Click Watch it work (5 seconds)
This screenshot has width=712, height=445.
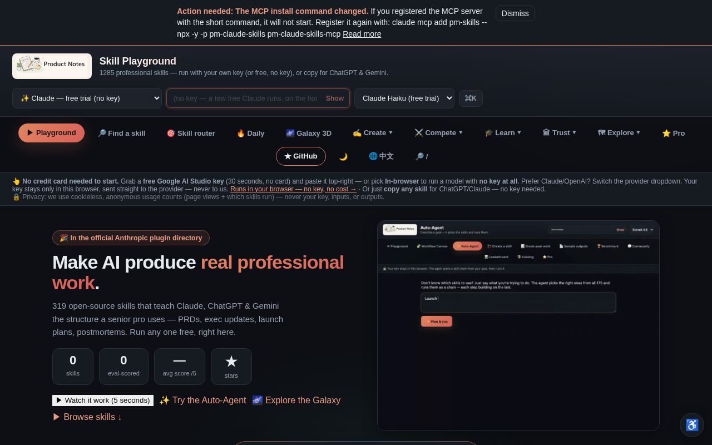[103, 400]
